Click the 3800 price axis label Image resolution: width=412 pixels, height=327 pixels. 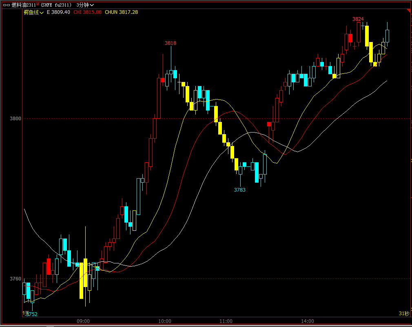pyautogui.click(x=16, y=119)
